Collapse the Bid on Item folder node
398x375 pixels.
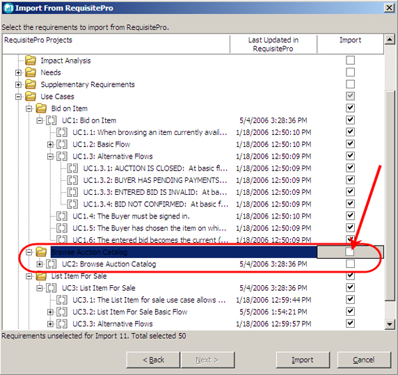[29, 109]
